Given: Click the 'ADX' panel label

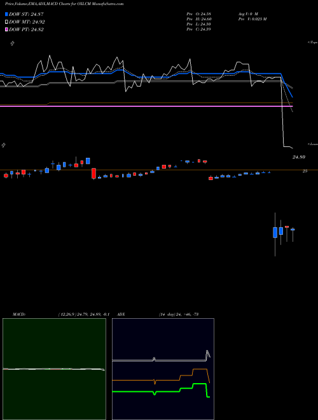Looking at the screenshot, I should [x=121, y=314].
